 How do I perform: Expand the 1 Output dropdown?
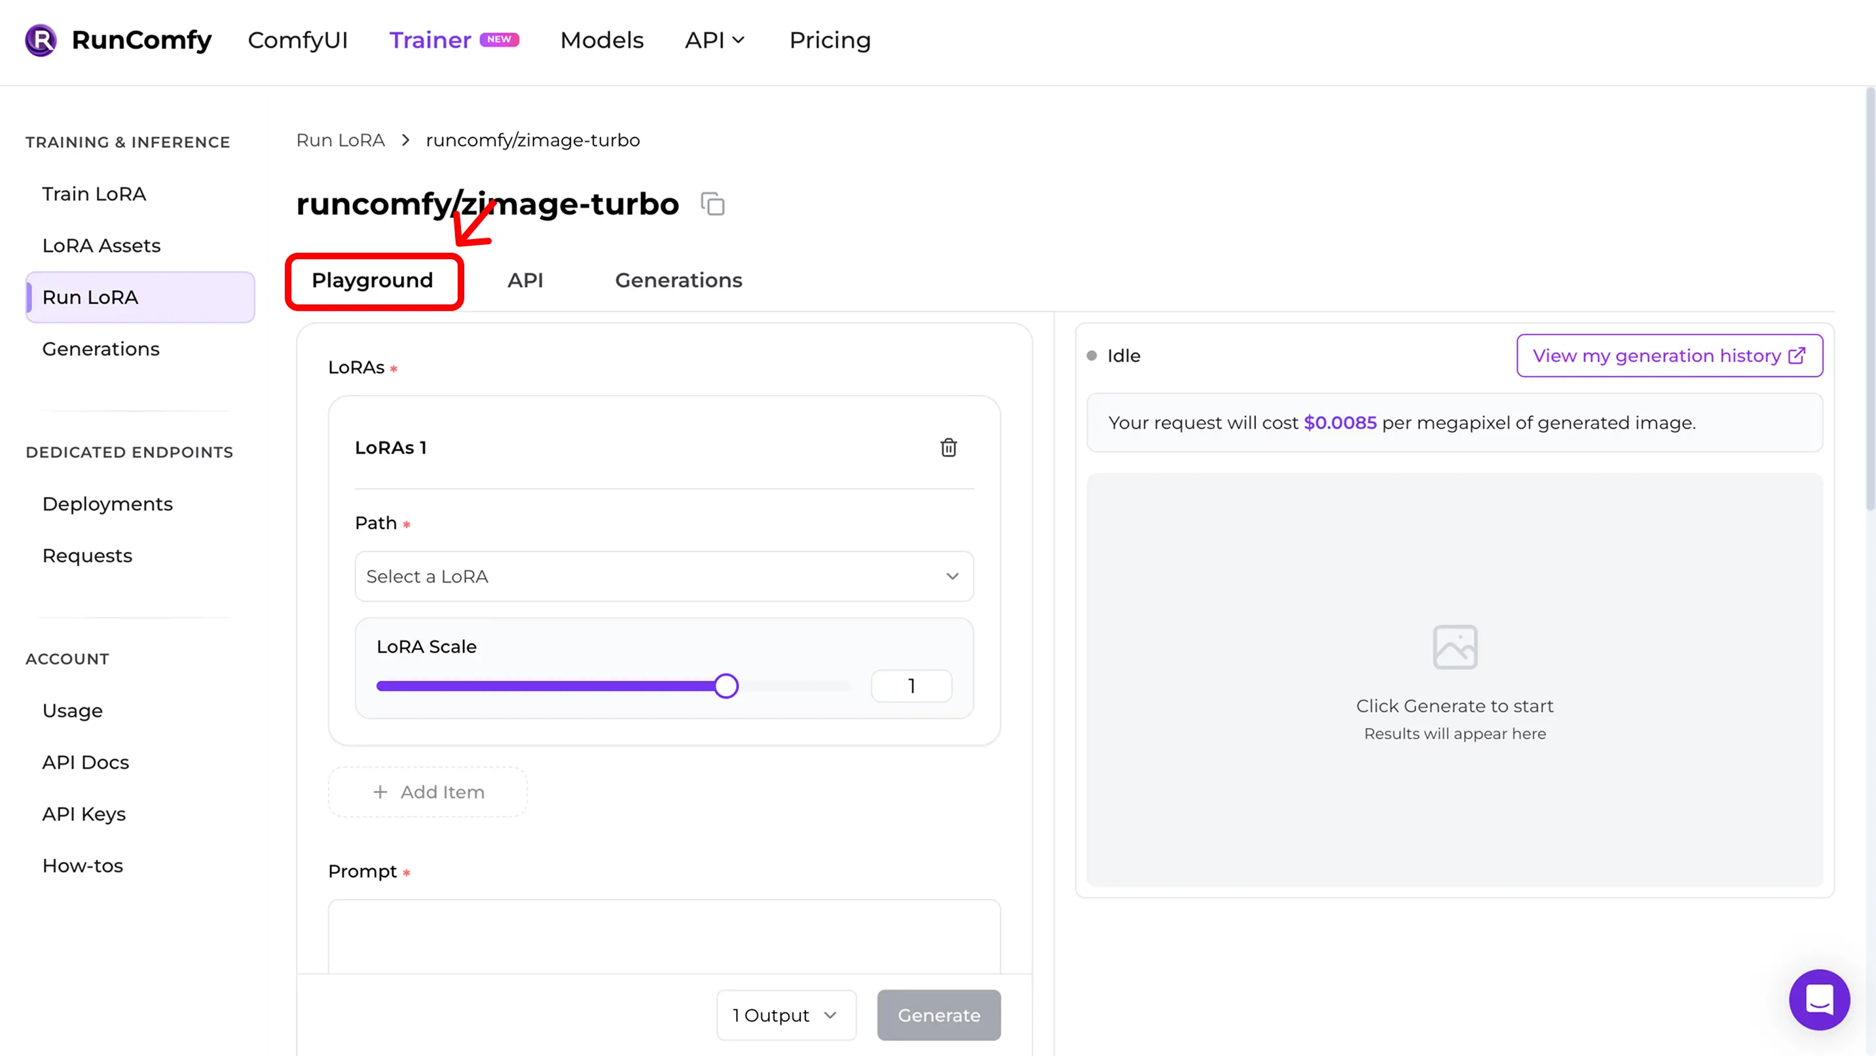[785, 1015]
